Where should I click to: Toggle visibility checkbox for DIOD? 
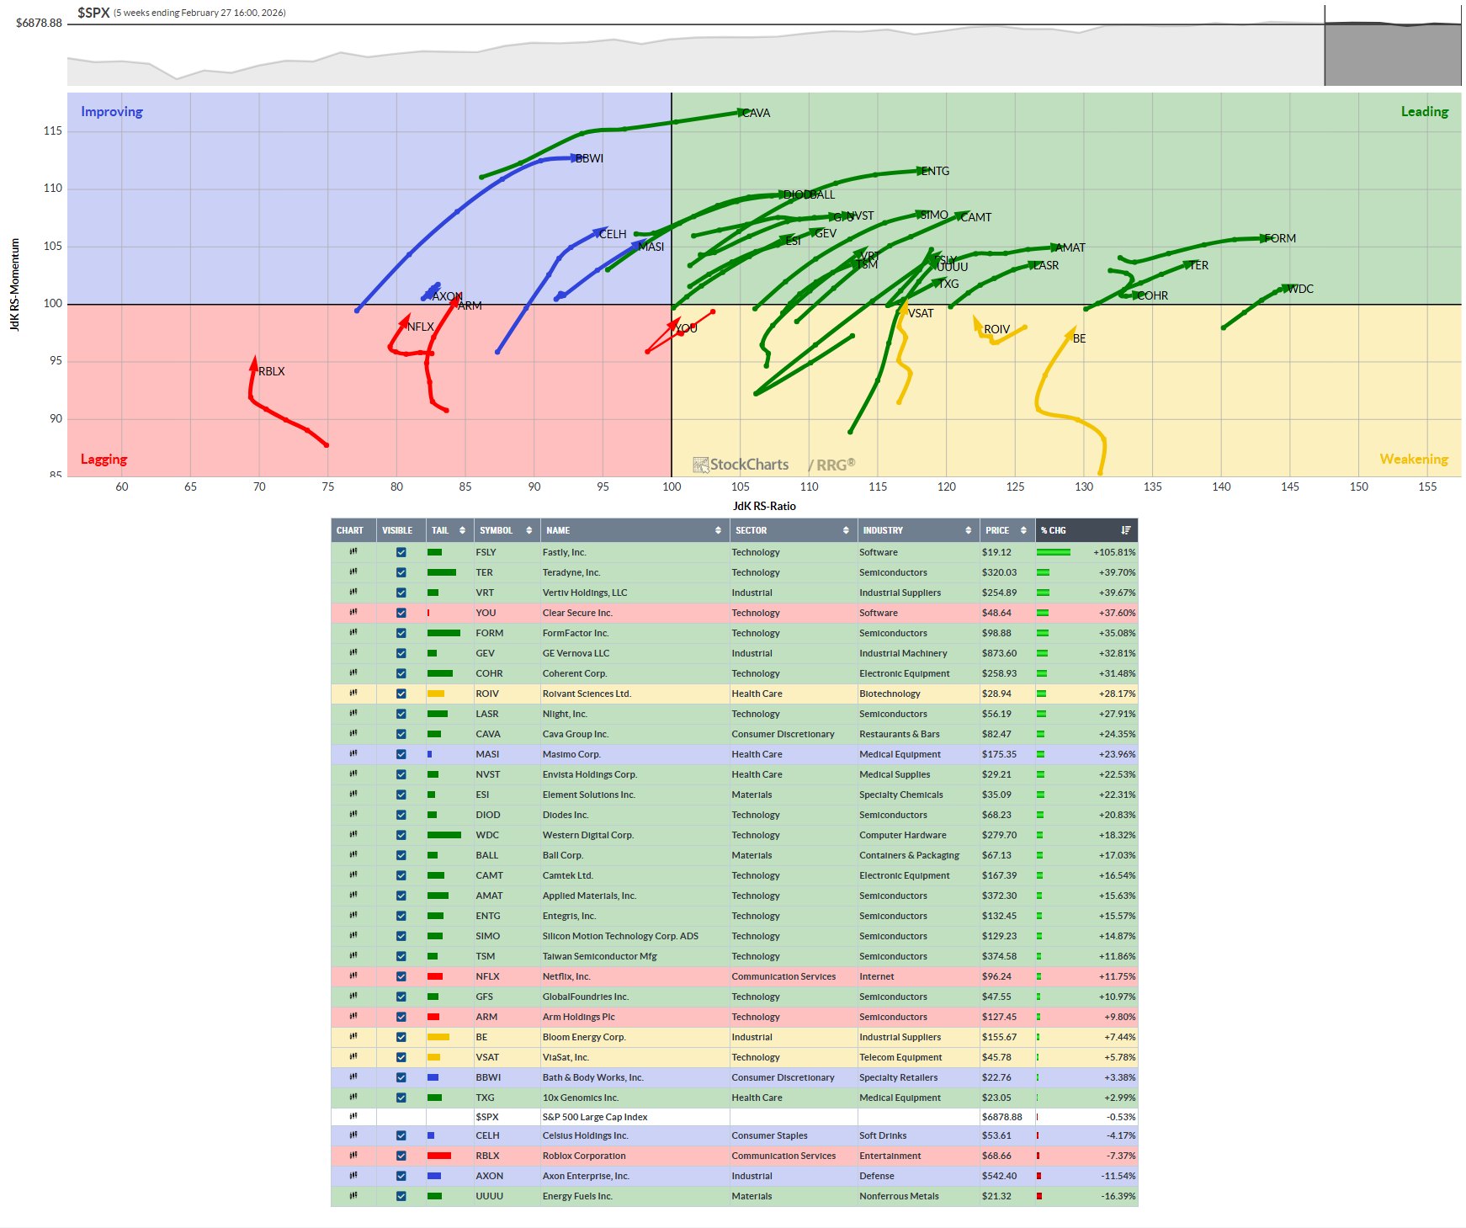(x=401, y=815)
